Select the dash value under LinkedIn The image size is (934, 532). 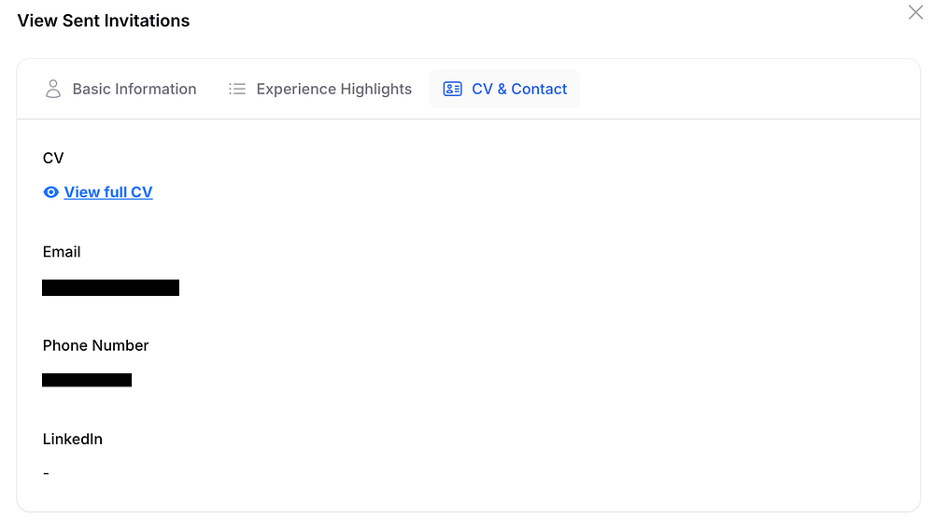tap(46, 474)
